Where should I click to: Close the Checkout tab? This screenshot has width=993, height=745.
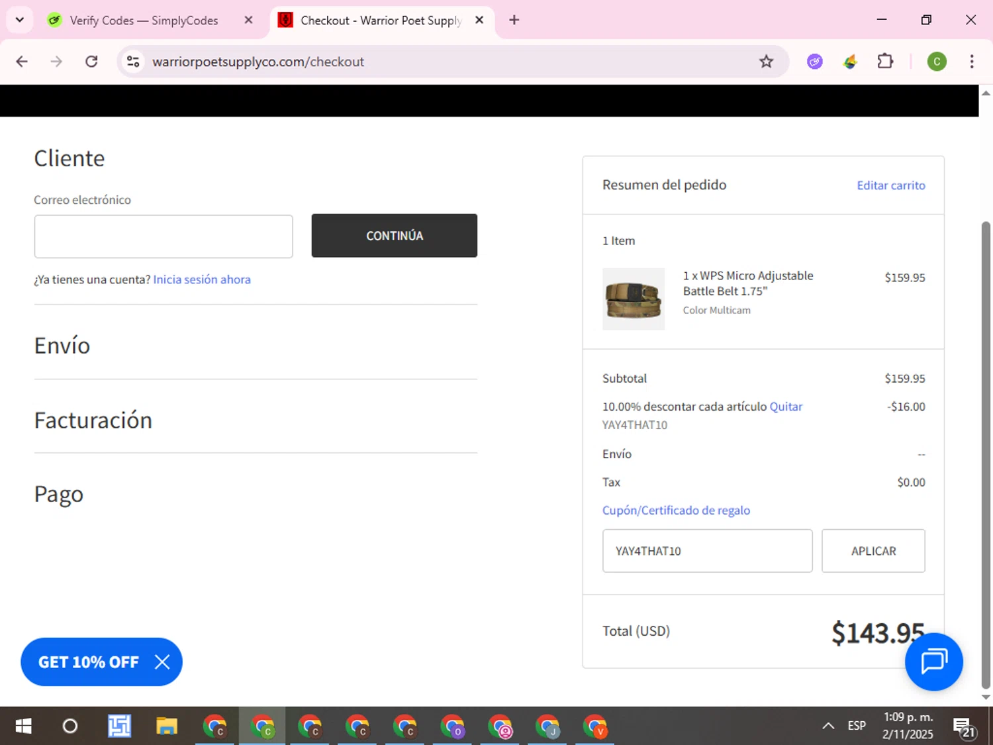(479, 20)
